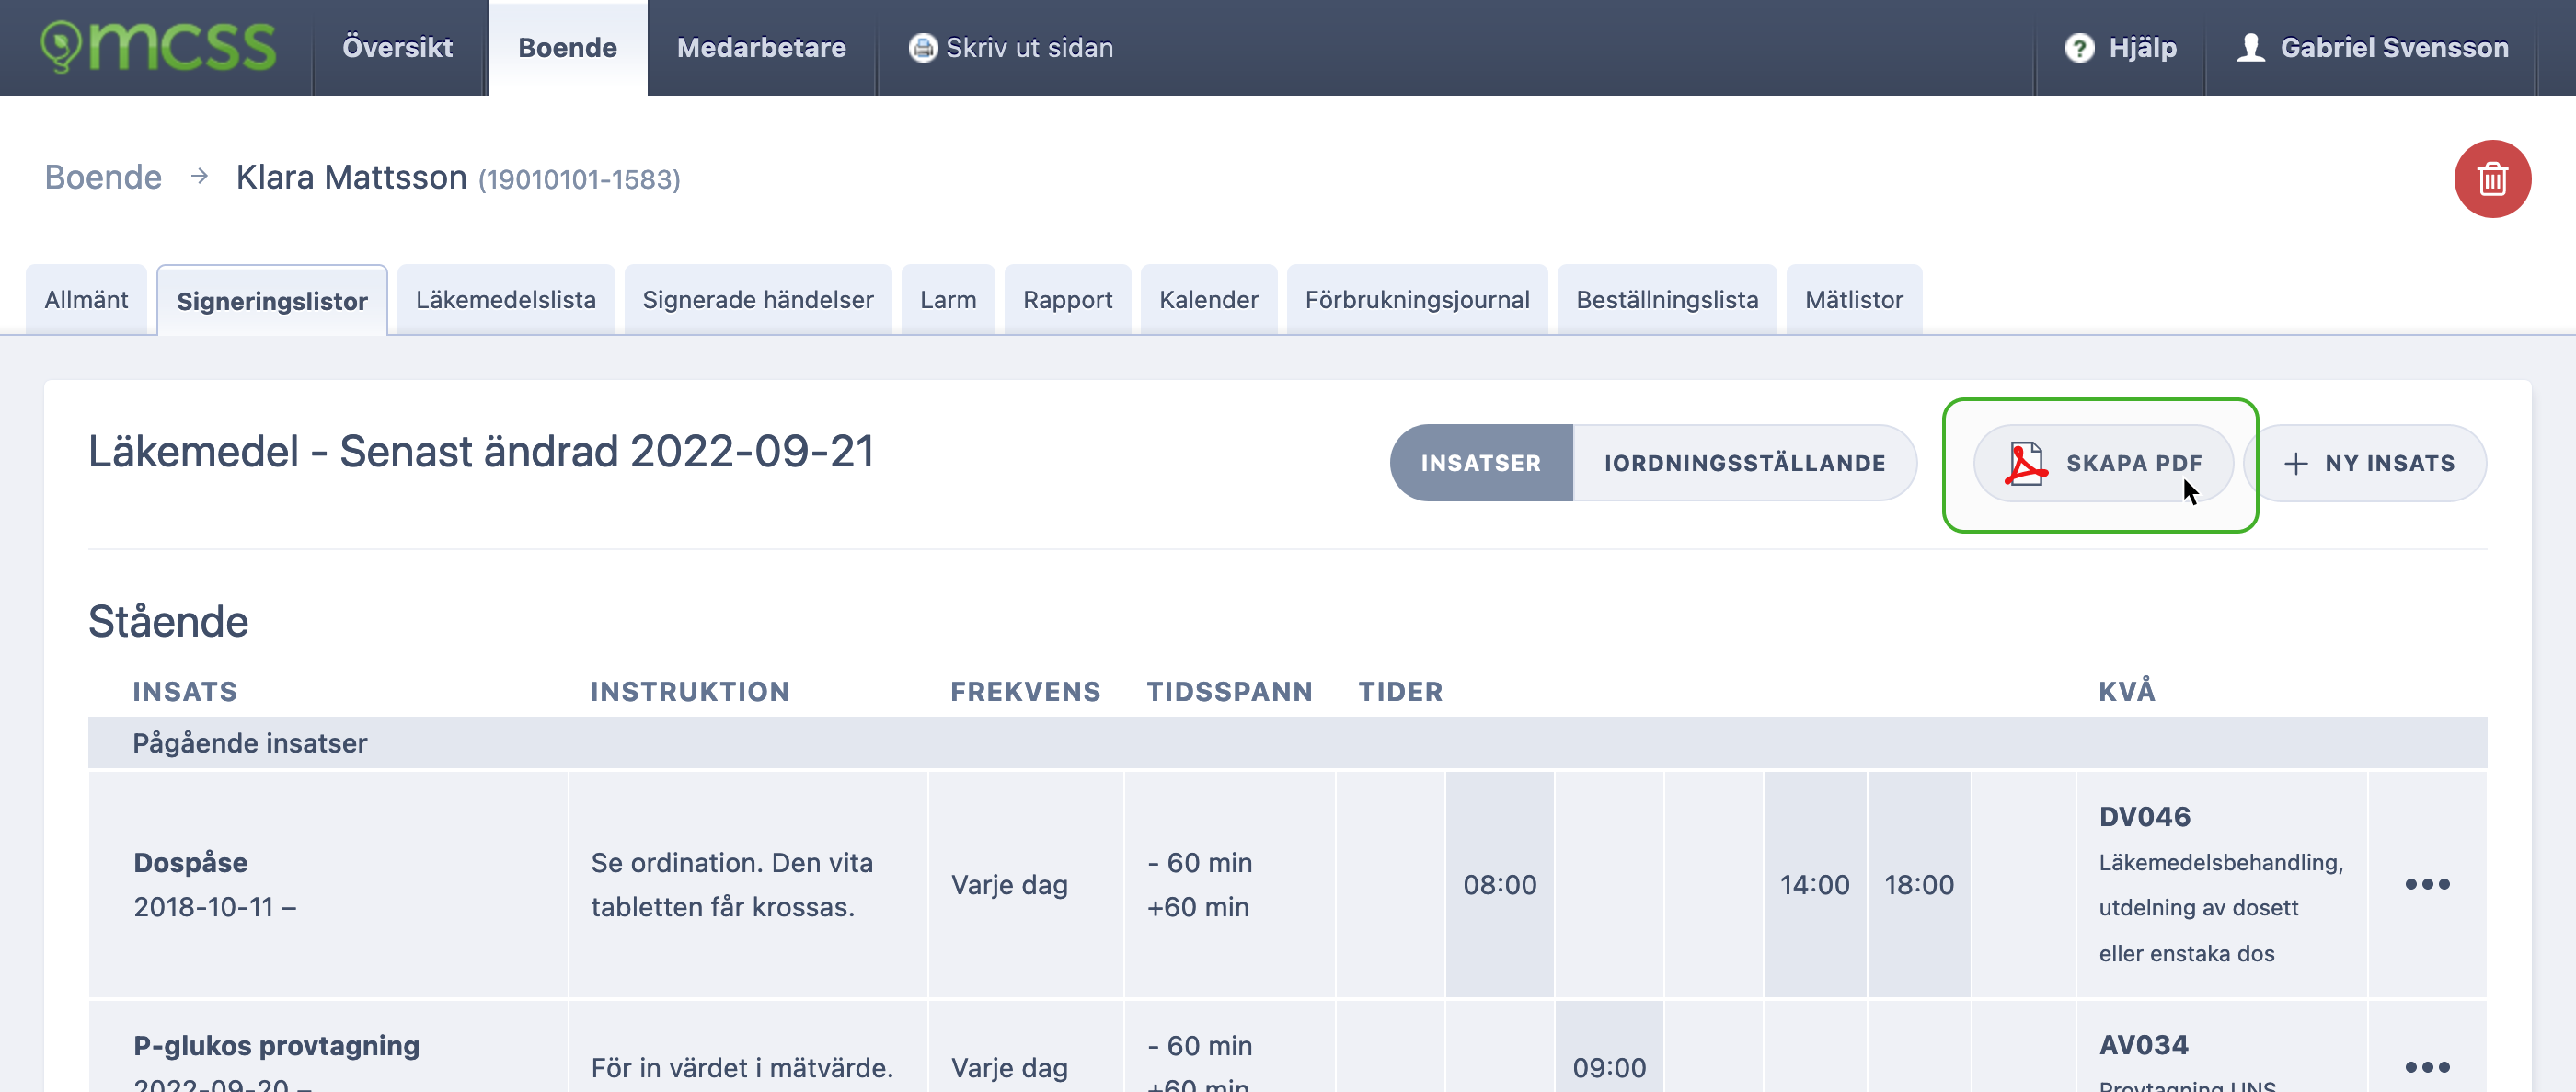Select the Förbrukningsjournal tab

[x=1416, y=299]
